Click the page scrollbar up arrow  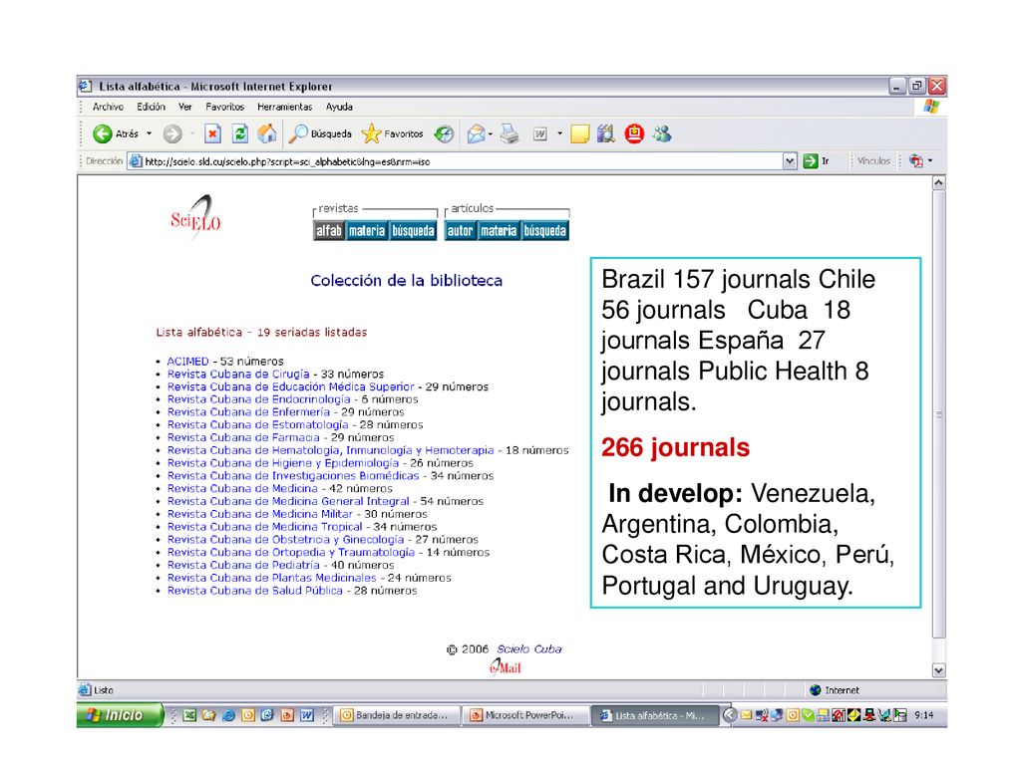[938, 183]
